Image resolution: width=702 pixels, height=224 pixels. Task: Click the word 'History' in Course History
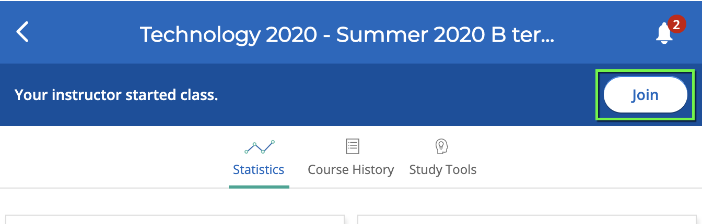(371, 170)
